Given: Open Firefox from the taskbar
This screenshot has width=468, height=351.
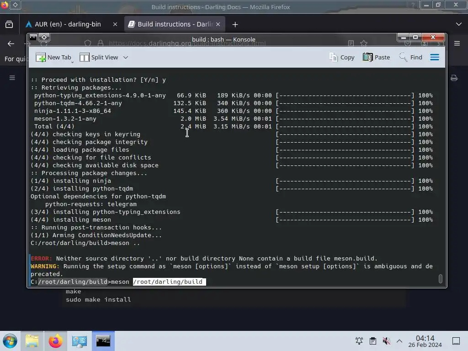Looking at the screenshot, I should pos(55,341).
